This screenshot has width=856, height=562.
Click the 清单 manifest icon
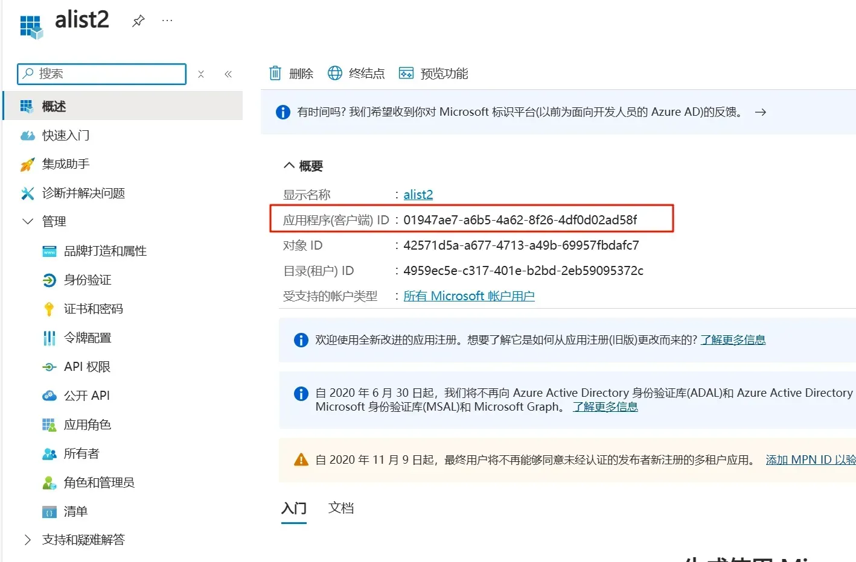[50, 513]
